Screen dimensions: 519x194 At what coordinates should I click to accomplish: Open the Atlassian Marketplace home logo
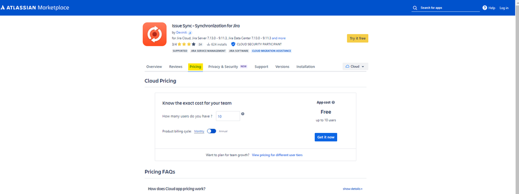pos(35,8)
